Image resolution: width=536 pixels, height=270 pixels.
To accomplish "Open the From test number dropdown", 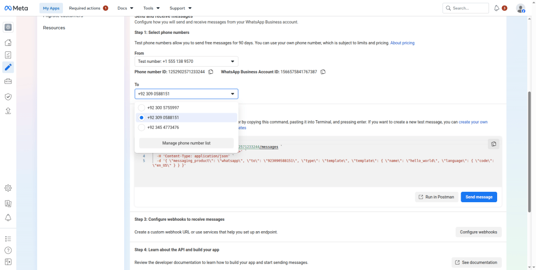I will [187, 62].
